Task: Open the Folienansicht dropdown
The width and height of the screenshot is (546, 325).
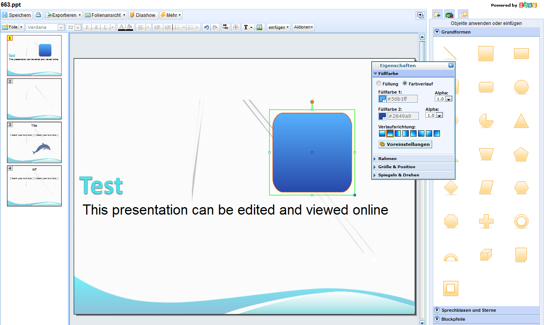Action: [x=105, y=15]
